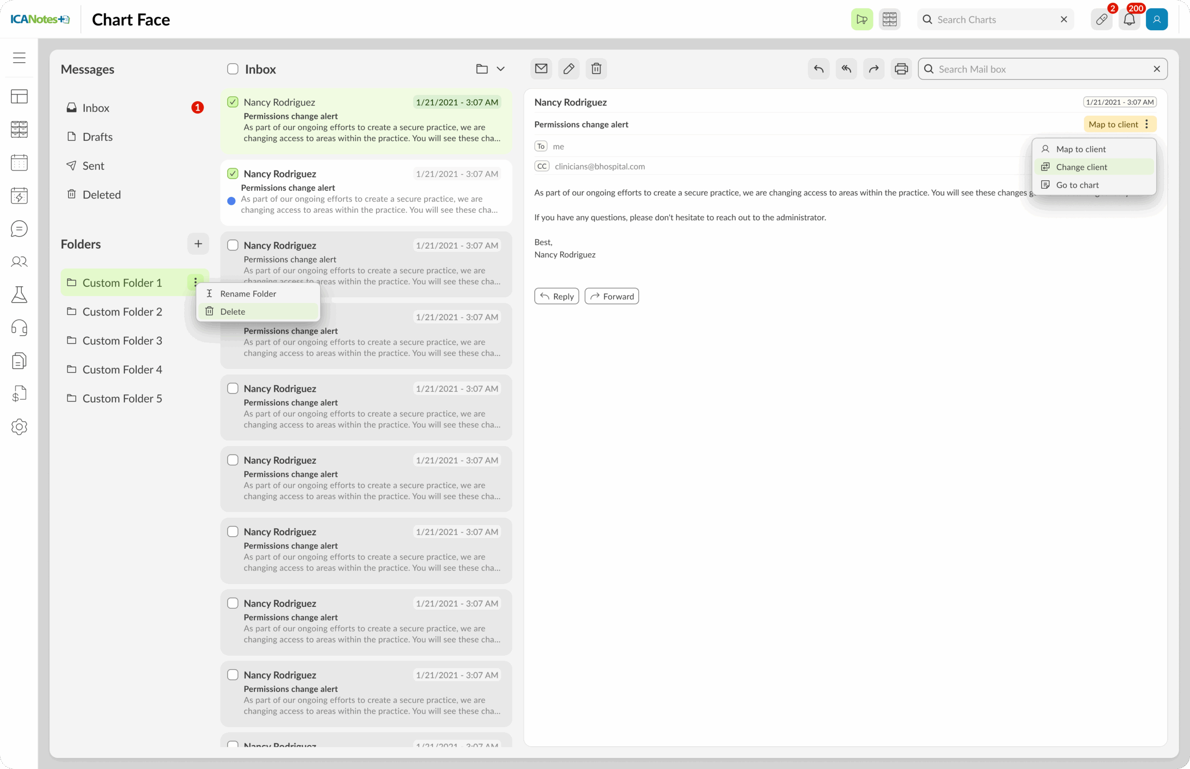Click the compose pencil icon
The image size is (1190, 769).
569,69
